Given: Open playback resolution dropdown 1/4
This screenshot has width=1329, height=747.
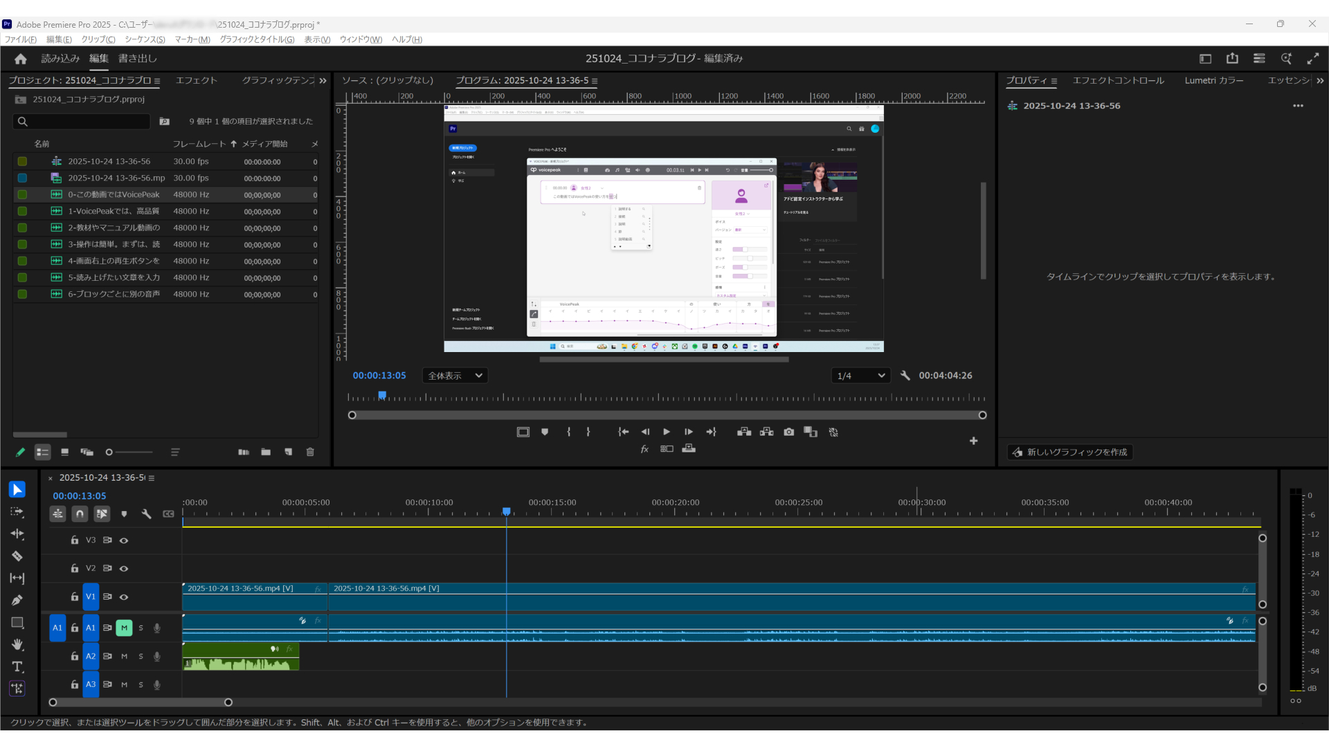Looking at the screenshot, I should pos(860,376).
